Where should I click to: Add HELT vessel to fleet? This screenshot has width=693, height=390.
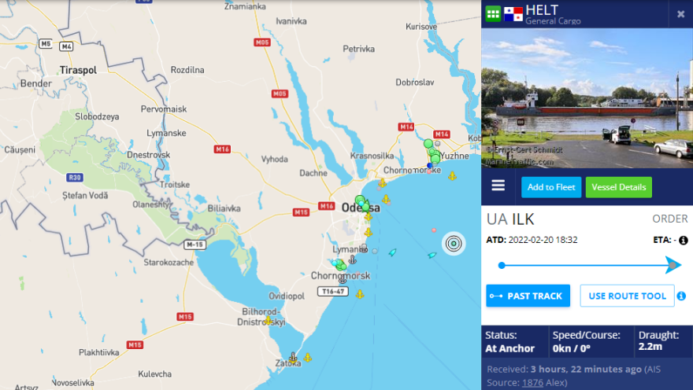coord(551,187)
